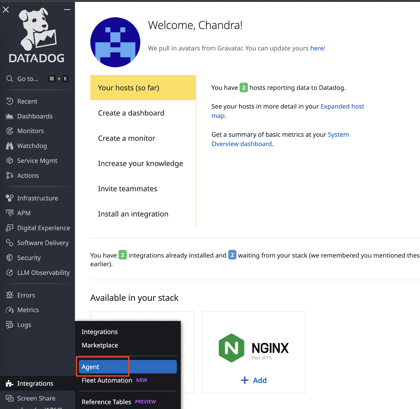
Task: Select Agent in the flyout submenu
Action: pos(128,367)
